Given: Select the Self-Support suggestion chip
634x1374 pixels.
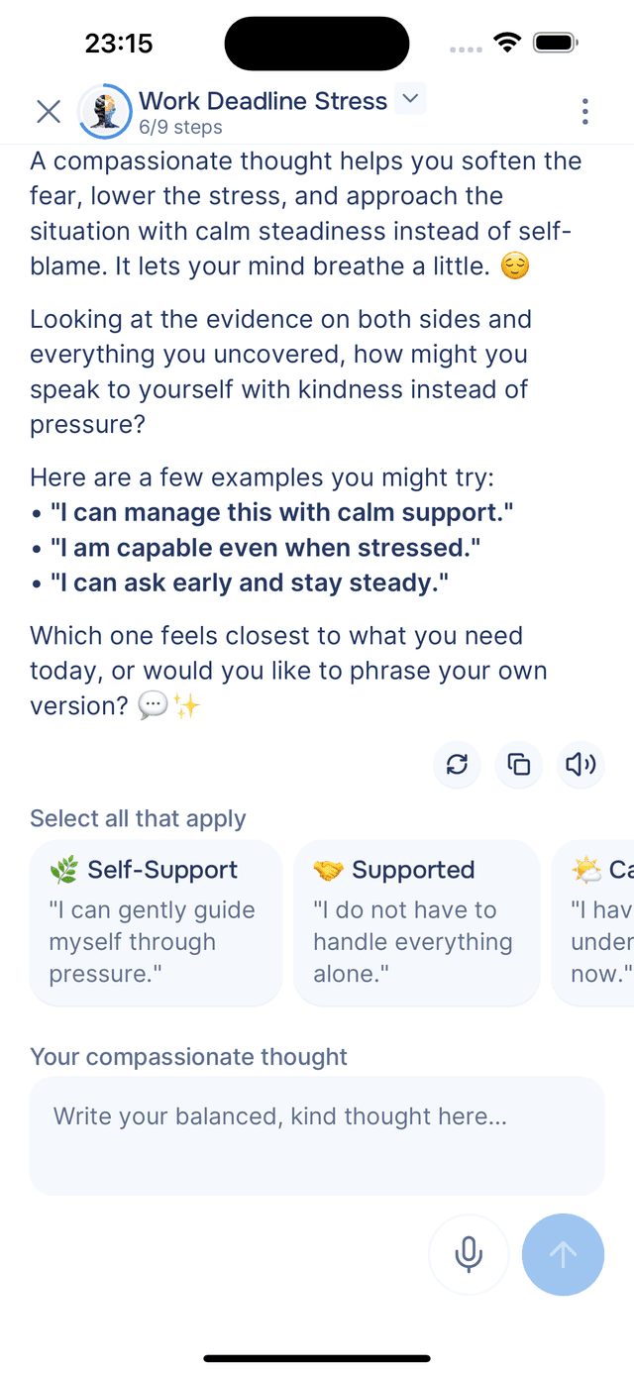Looking at the screenshot, I should pyautogui.click(x=156, y=922).
